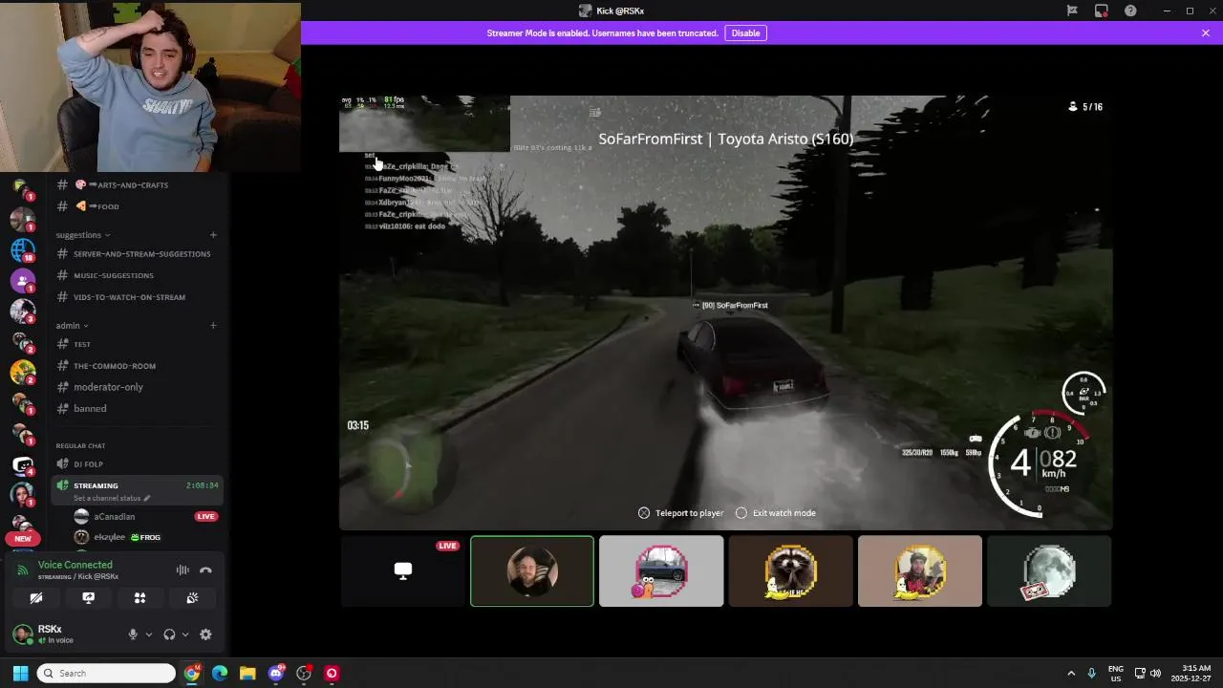Open the purple people-icon server

click(x=23, y=281)
